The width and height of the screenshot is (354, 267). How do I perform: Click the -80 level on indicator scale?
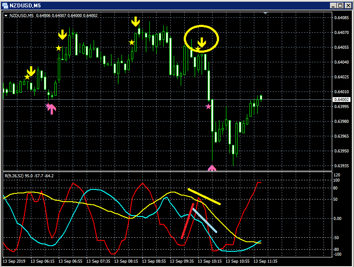tap(337, 250)
